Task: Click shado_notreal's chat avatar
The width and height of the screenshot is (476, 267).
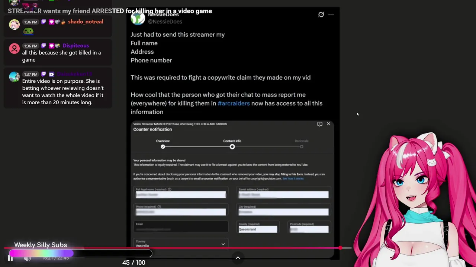Action: click(14, 24)
